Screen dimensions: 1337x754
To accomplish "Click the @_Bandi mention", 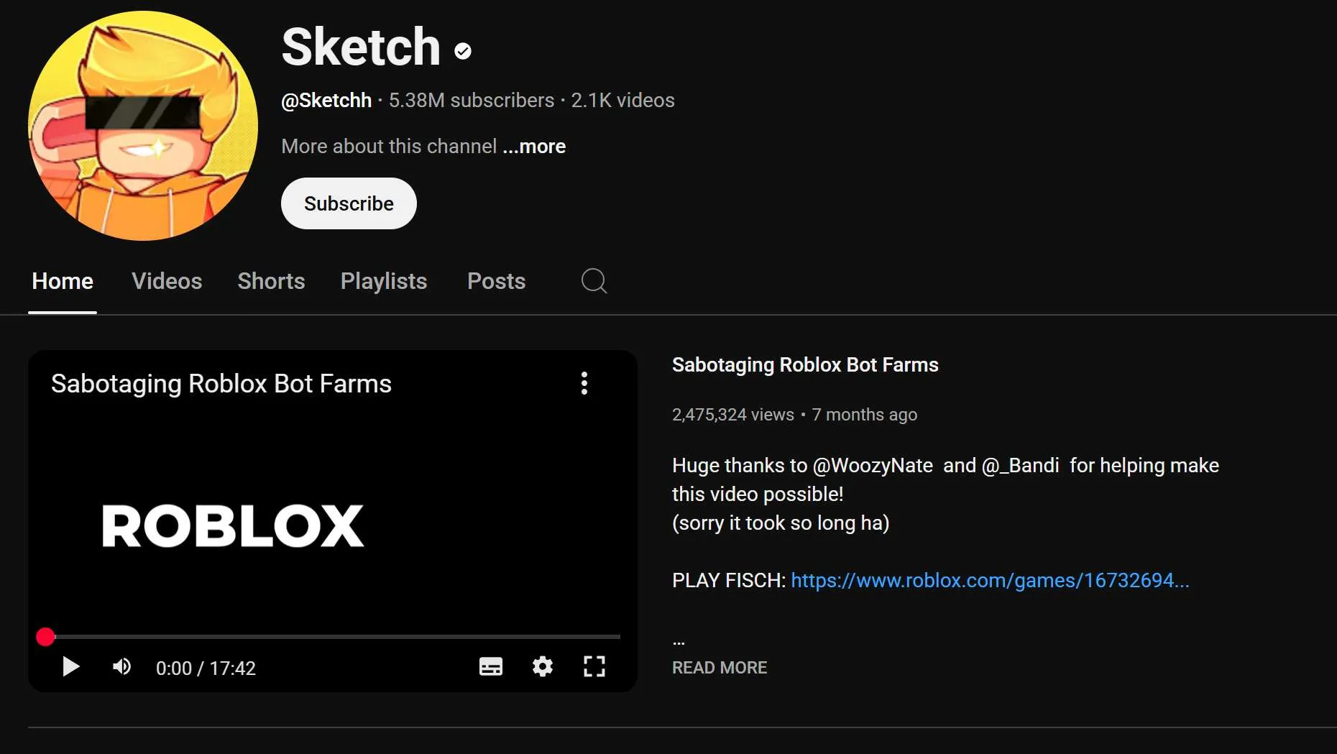I will pyautogui.click(x=1021, y=466).
